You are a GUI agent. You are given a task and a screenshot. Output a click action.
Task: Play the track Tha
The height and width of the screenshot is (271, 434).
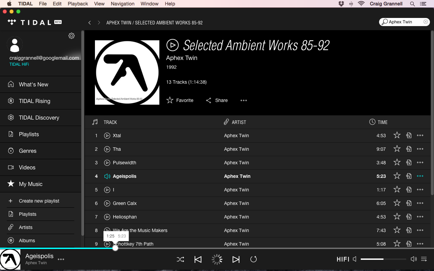[x=107, y=149]
